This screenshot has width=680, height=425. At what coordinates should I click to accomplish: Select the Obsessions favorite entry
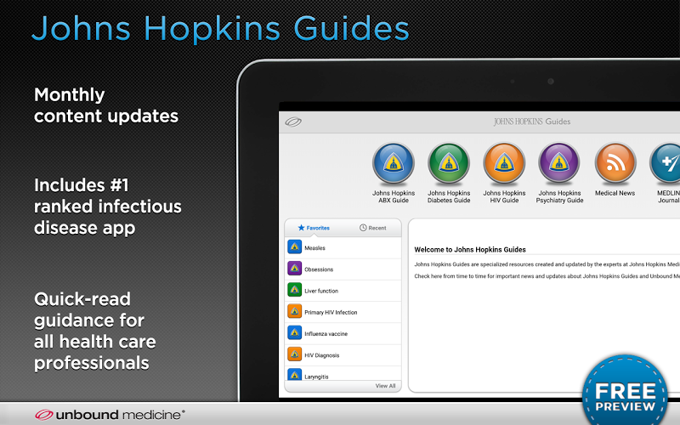343,269
